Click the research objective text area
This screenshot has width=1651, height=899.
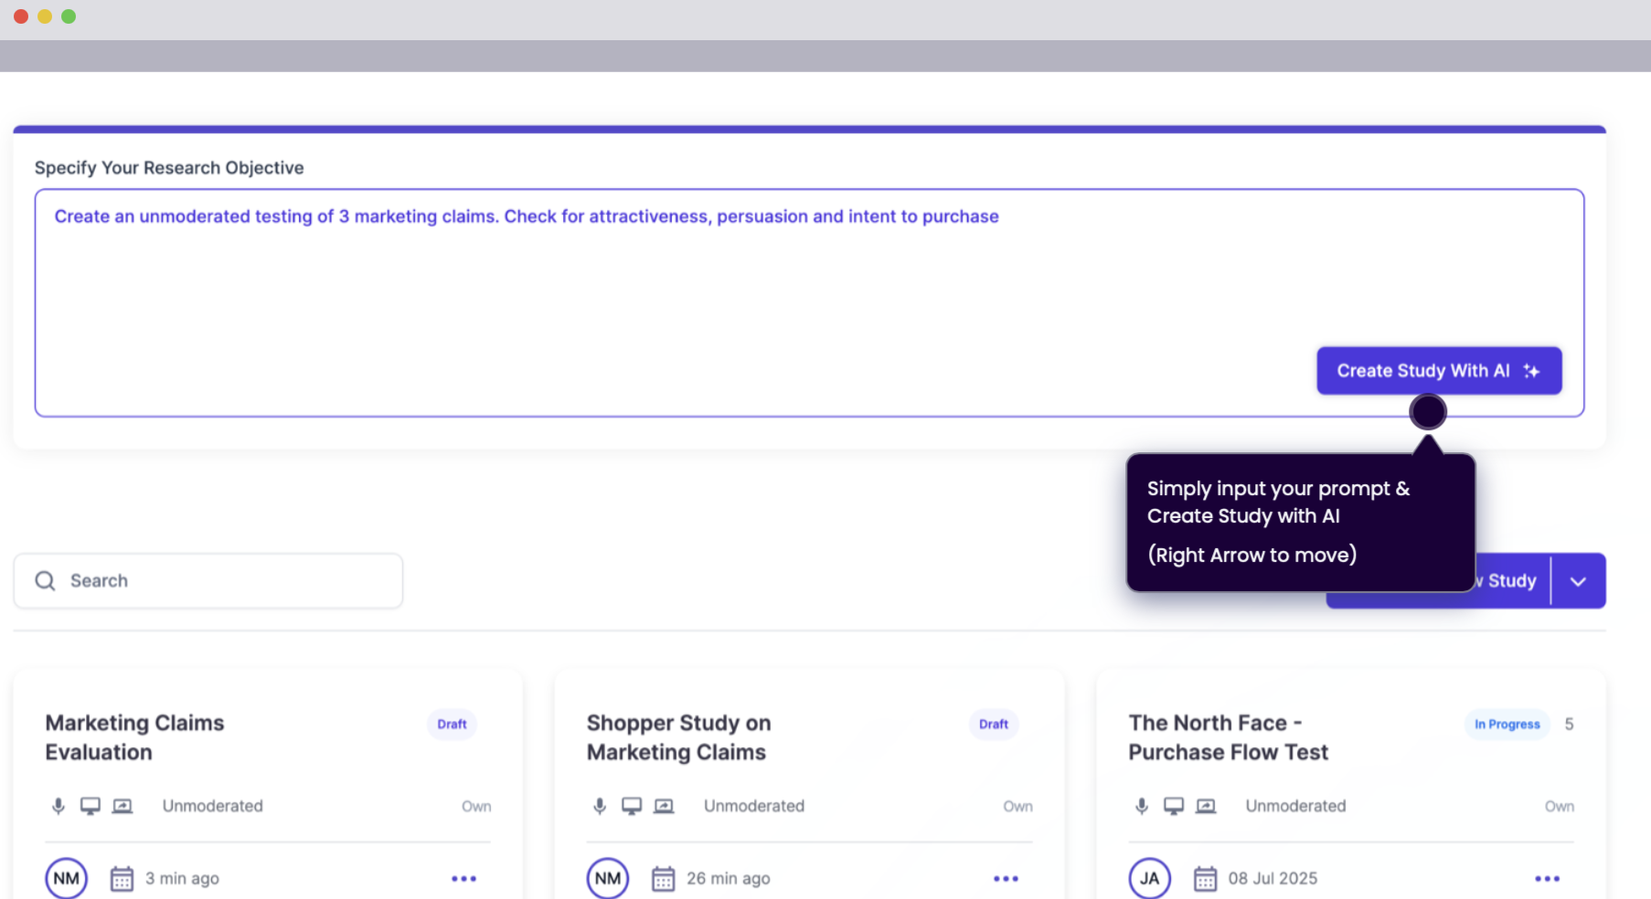point(640,301)
